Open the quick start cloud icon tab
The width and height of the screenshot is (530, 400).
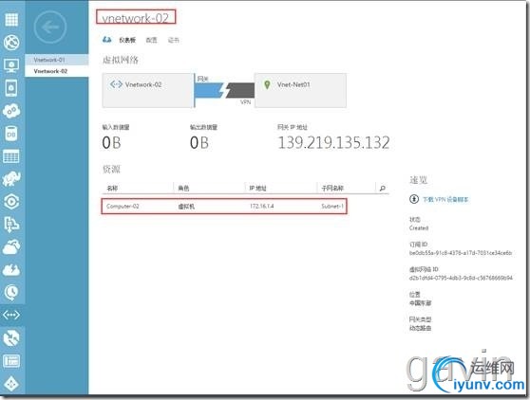(x=106, y=40)
